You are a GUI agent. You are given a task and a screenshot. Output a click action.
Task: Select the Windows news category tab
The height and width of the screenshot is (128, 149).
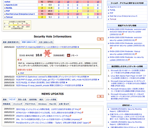(42, 104)
